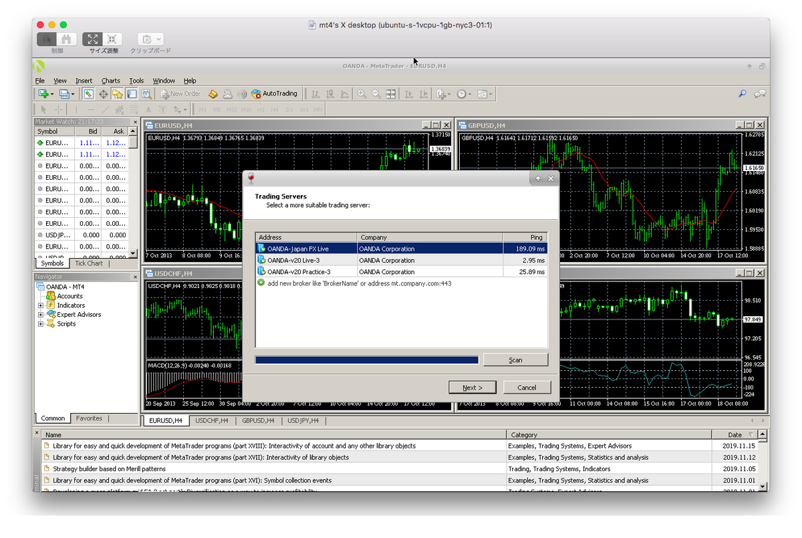Open the New Chart toolbar icon
802x538 pixels.
click(44, 94)
